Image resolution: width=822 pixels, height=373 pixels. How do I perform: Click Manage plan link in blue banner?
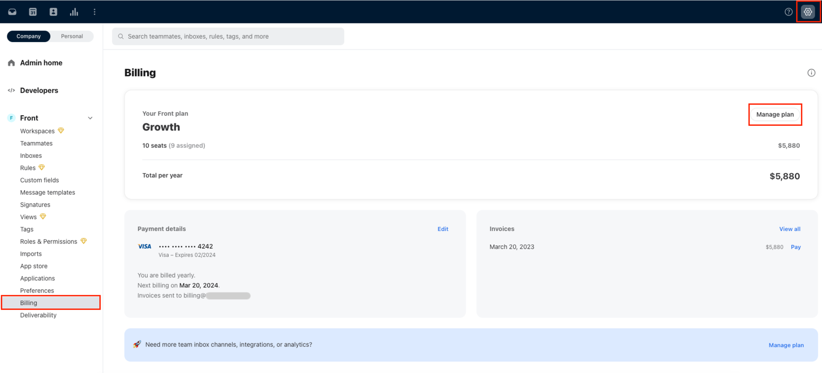(x=786, y=345)
